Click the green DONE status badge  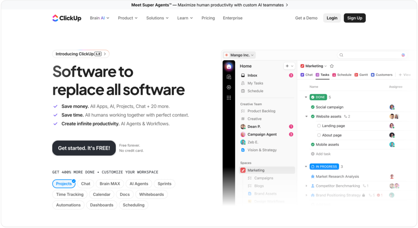pyautogui.click(x=318, y=97)
